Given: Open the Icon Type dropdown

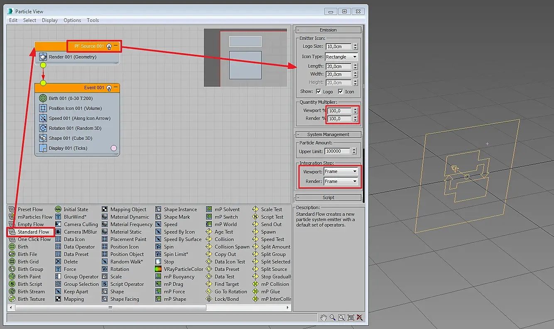Looking at the screenshot, I should point(341,57).
